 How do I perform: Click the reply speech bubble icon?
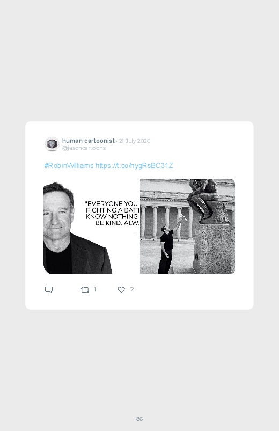[49, 290]
